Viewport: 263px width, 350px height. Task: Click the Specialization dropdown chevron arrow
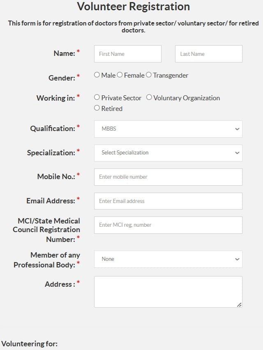237,152
